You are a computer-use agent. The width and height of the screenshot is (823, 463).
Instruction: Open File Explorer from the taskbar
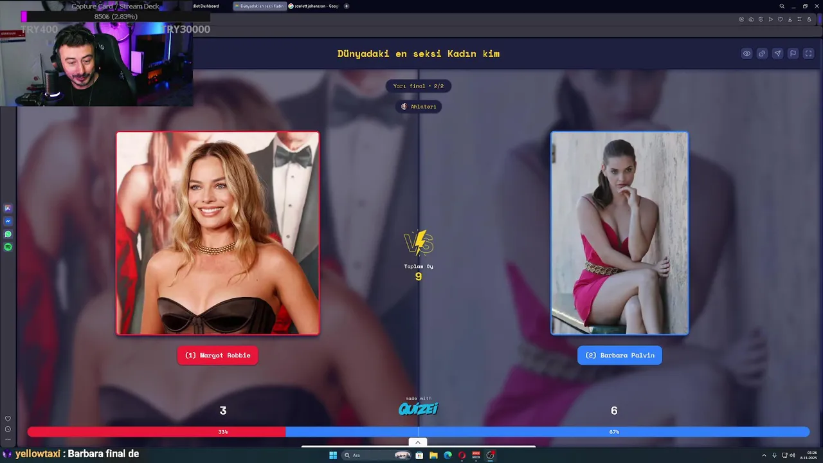click(433, 455)
